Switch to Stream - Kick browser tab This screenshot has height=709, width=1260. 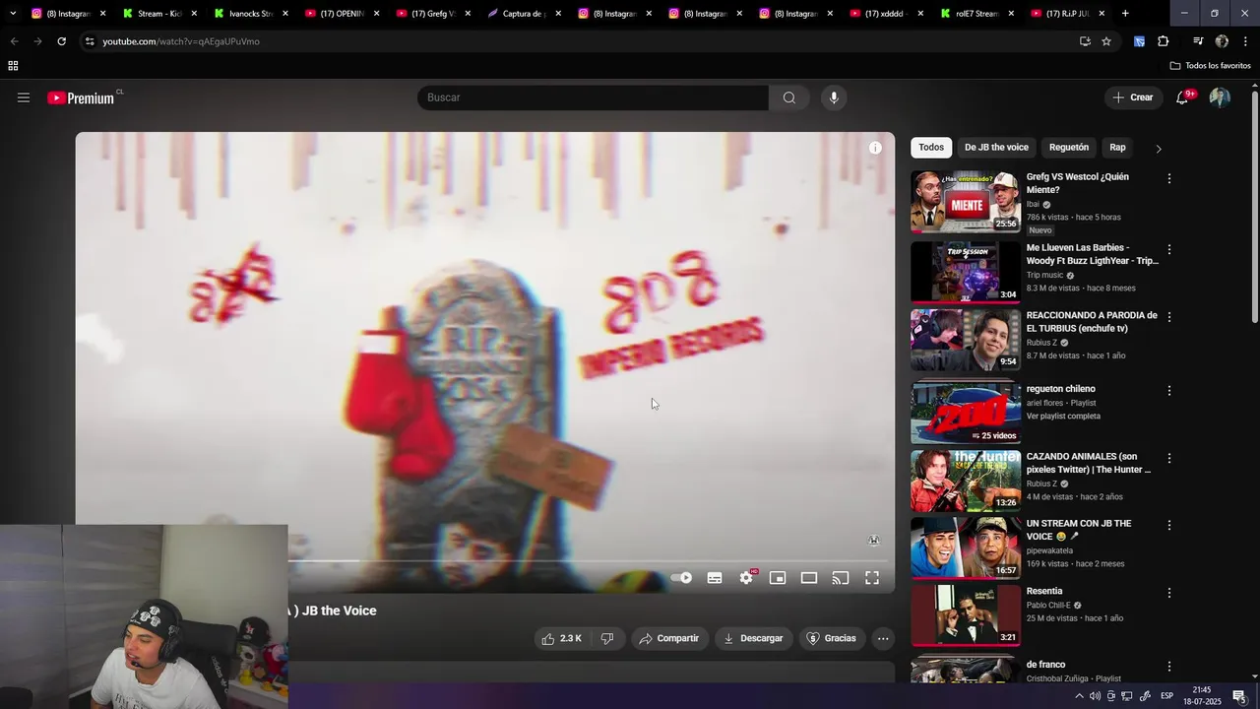pos(159,14)
